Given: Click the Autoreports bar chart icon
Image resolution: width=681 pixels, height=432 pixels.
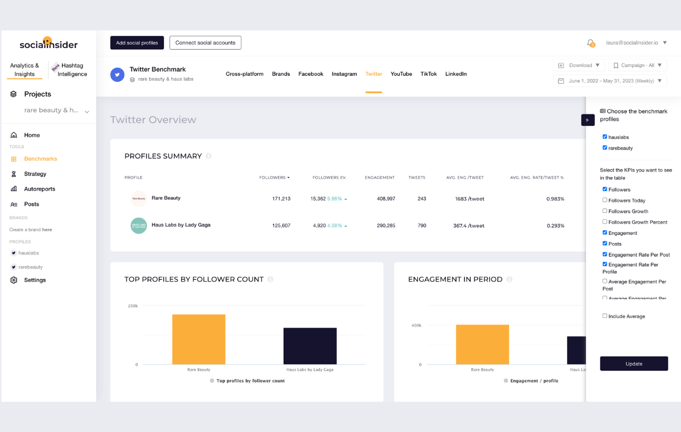Looking at the screenshot, I should coord(14,189).
